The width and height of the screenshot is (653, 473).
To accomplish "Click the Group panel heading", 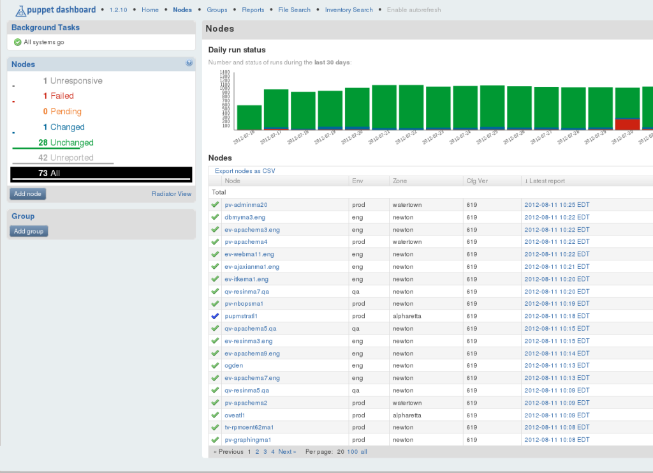I will [23, 216].
